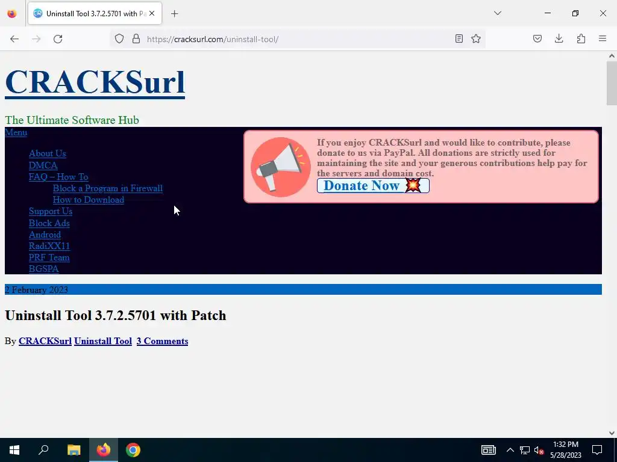Open the FAQ – How To link

pos(58,177)
